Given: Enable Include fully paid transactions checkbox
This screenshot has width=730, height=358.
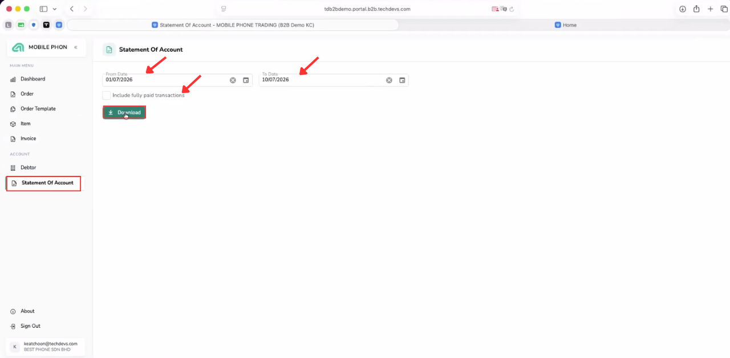Looking at the screenshot, I should (107, 96).
